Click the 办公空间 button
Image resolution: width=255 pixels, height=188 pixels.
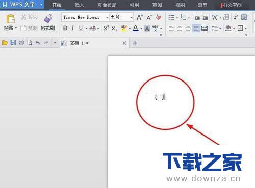(x=231, y=5)
